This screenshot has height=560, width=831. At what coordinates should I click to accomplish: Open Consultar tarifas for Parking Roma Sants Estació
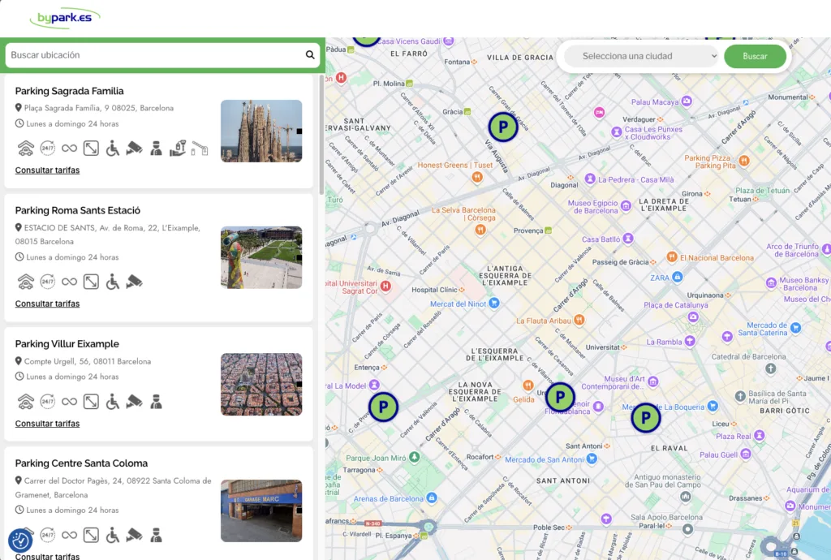[x=47, y=304]
